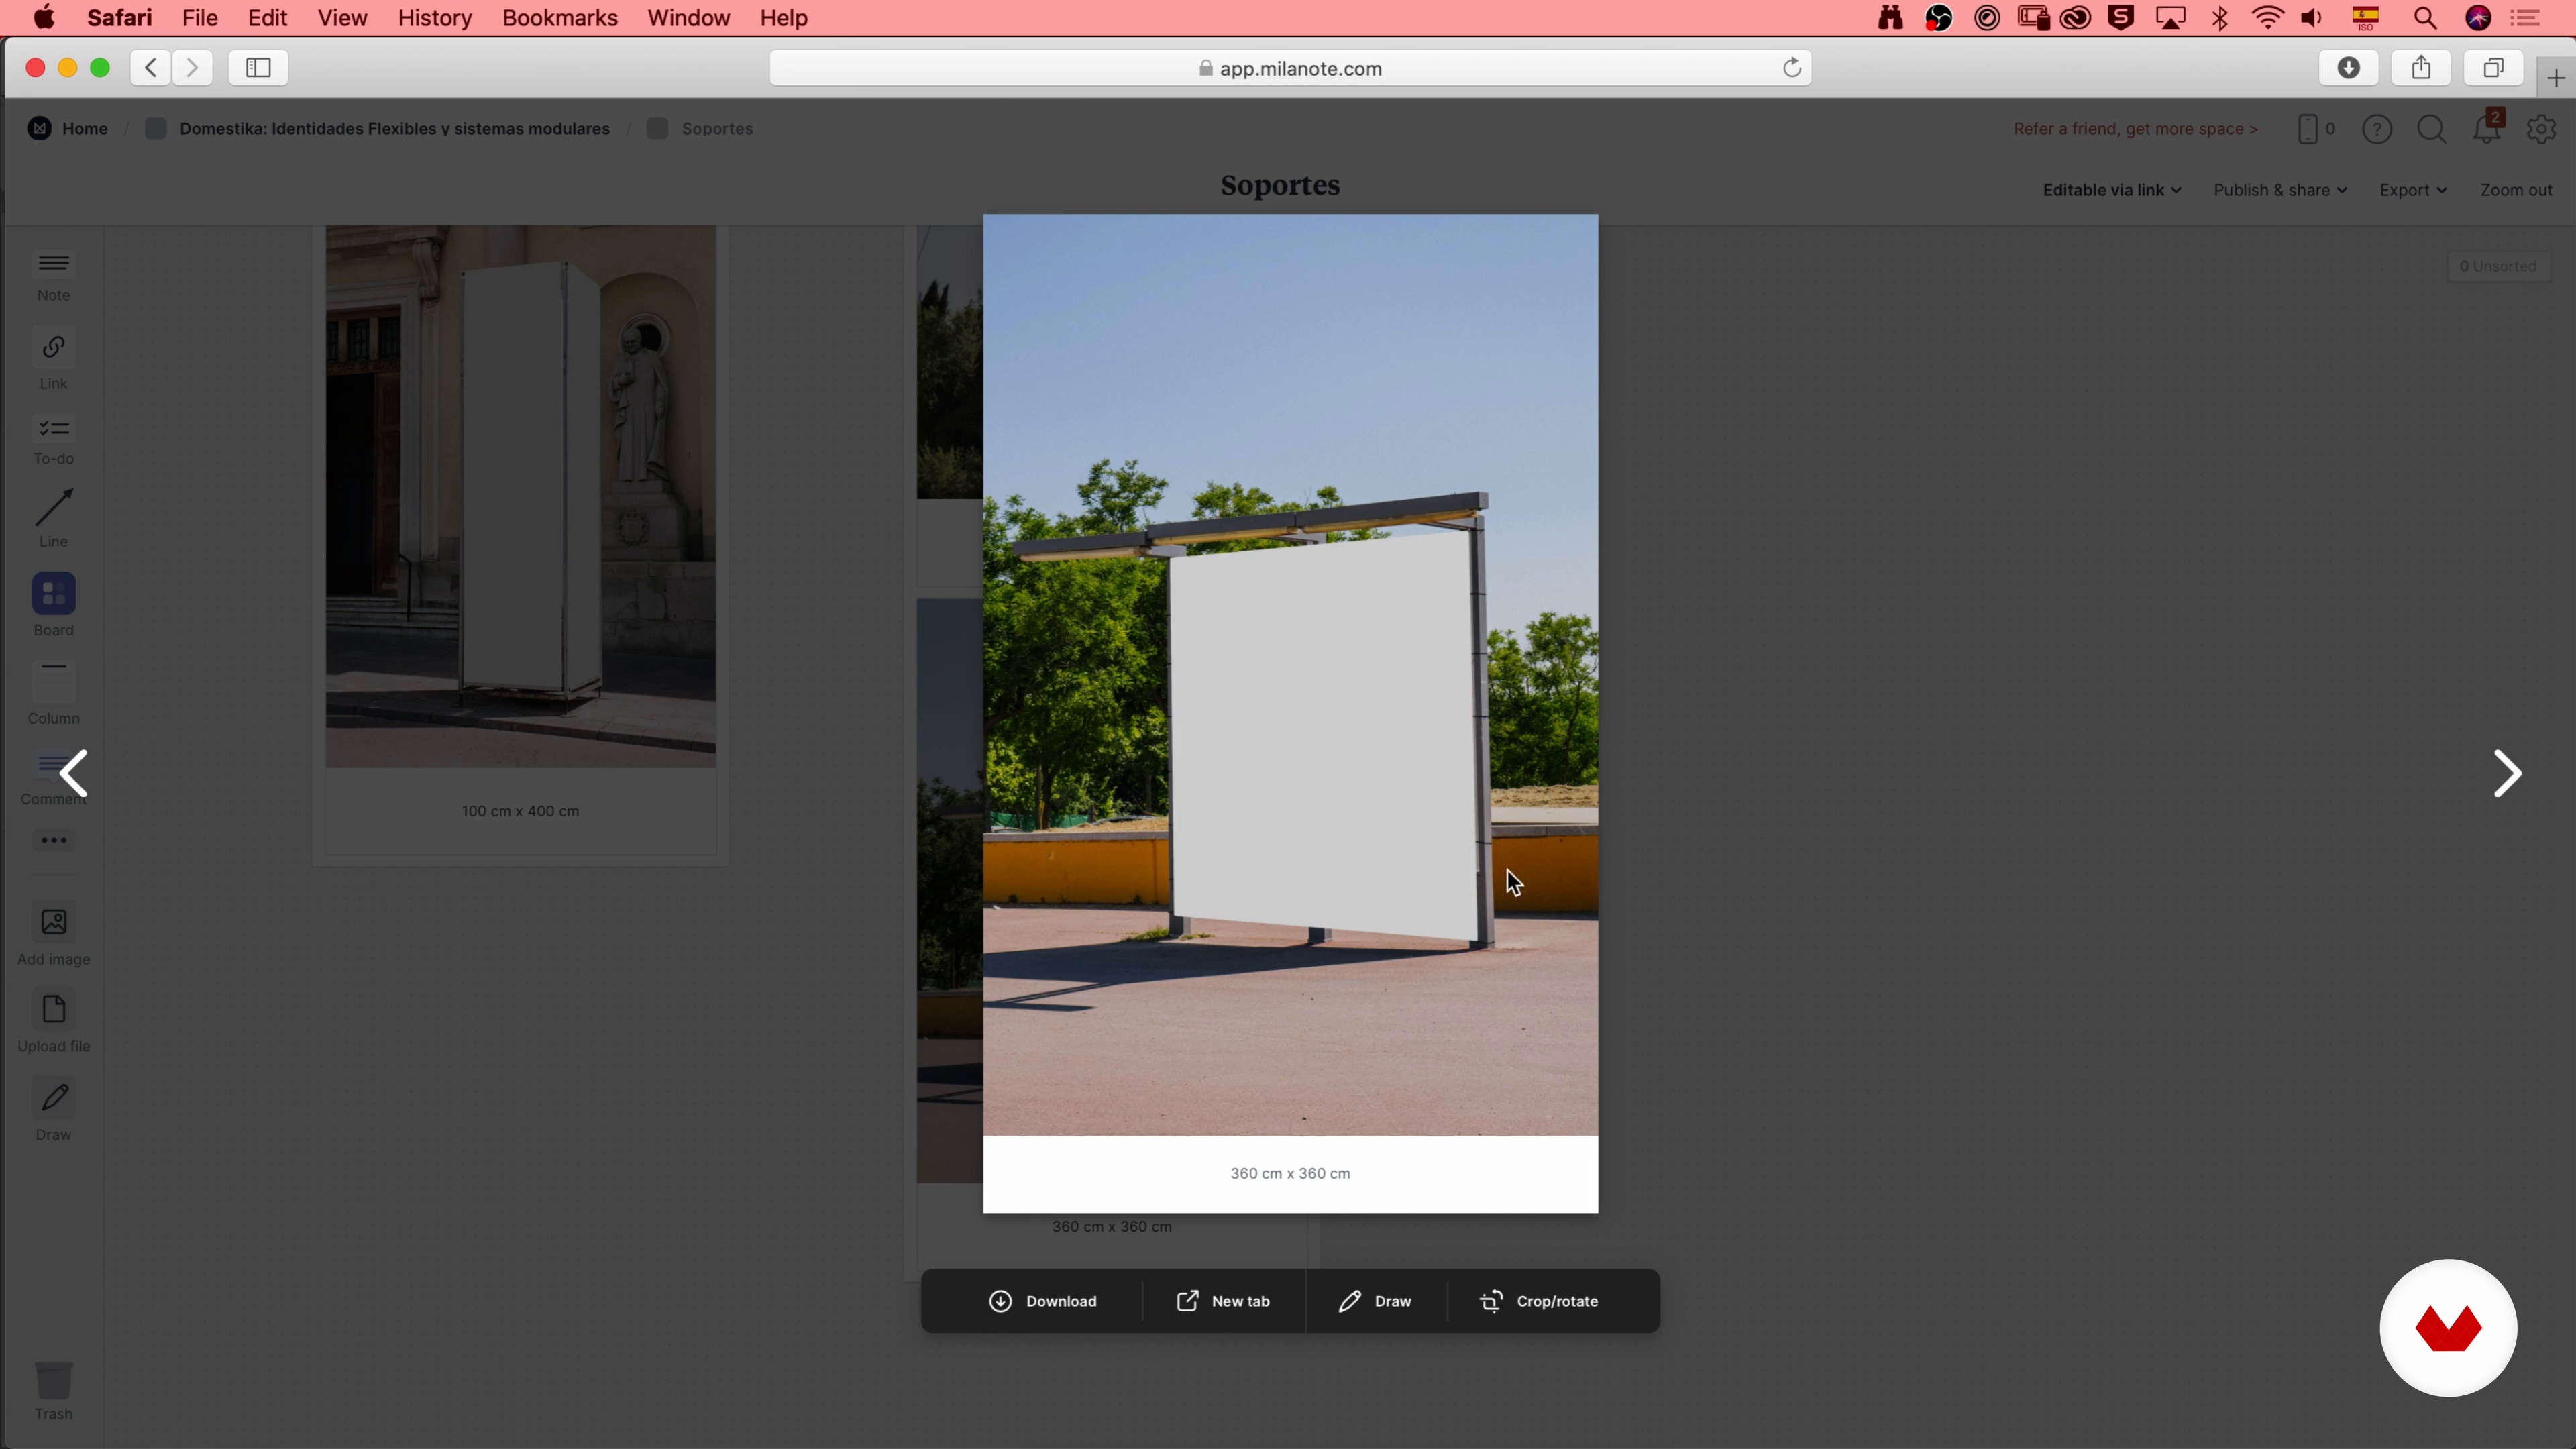Show Safari tab overview
2576x1449 pixels.
pyautogui.click(x=2493, y=68)
